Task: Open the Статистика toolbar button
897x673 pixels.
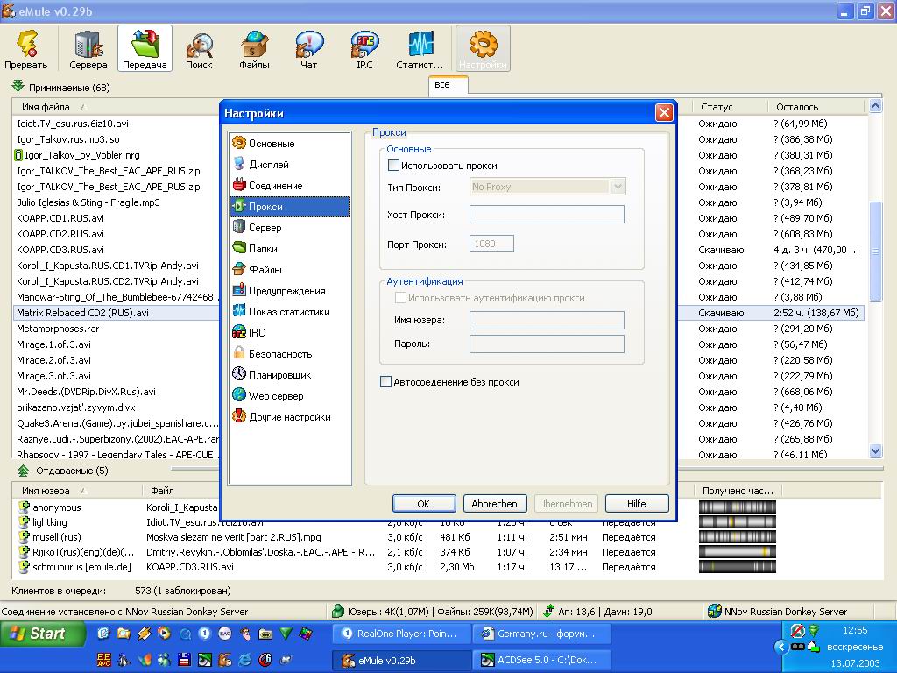Action: 420,49
